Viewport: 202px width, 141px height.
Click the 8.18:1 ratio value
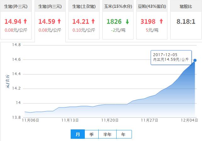[186, 22]
